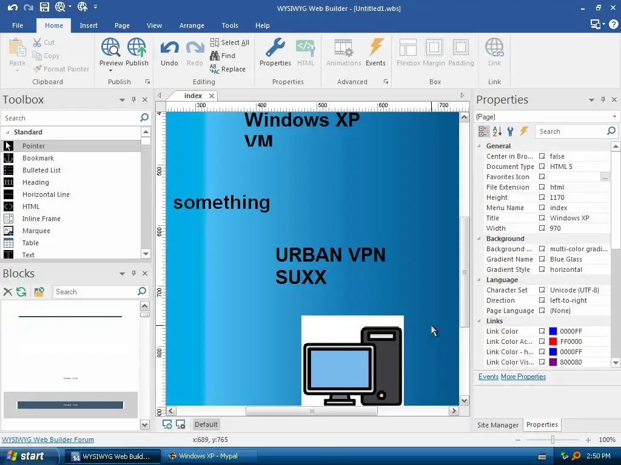Click the zoom slider handle in status bar

pos(552,440)
